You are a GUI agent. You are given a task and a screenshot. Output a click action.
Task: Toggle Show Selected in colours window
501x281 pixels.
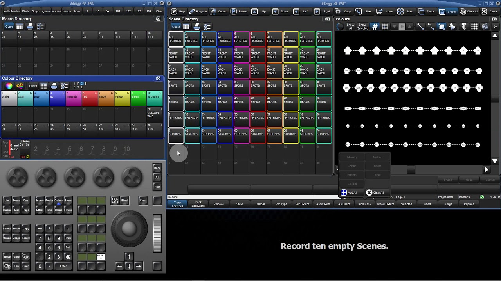pos(362,27)
